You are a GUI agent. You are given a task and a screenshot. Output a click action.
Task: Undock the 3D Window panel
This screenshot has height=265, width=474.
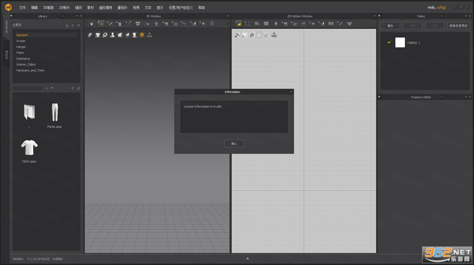pos(228,16)
